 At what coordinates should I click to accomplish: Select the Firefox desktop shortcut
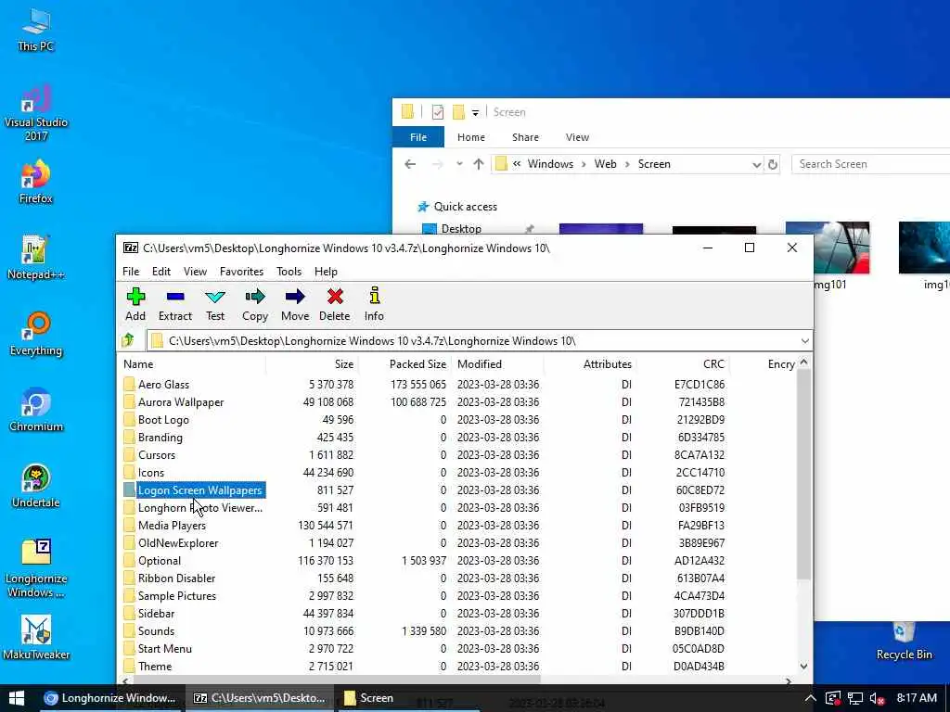(x=36, y=182)
